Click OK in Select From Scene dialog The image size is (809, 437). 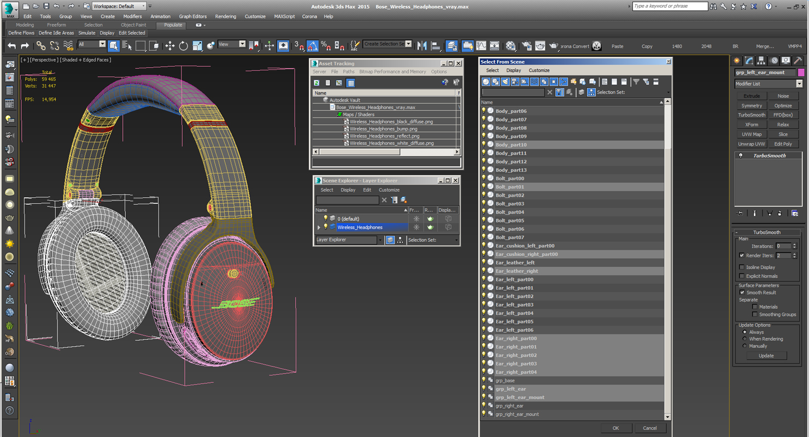616,428
